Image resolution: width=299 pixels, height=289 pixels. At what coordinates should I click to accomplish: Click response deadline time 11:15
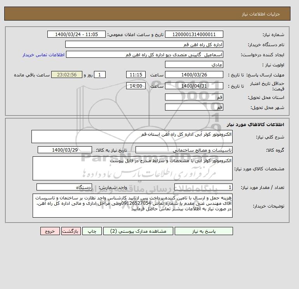136,75
